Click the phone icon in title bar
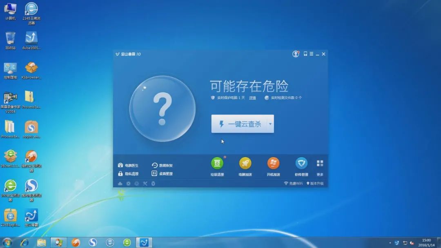The width and height of the screenshot is (441, 248). click(x=305, y=54)
